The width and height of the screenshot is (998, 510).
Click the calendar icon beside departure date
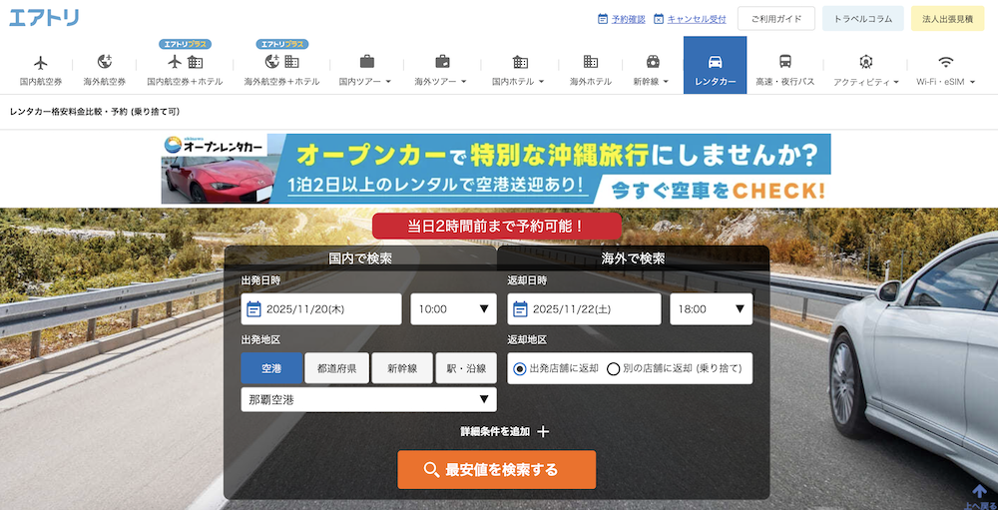(x=253, y=309)
